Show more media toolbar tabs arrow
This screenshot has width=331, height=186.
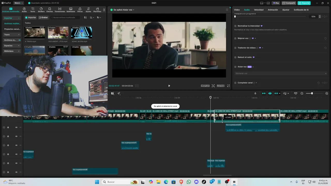[104, 10]
